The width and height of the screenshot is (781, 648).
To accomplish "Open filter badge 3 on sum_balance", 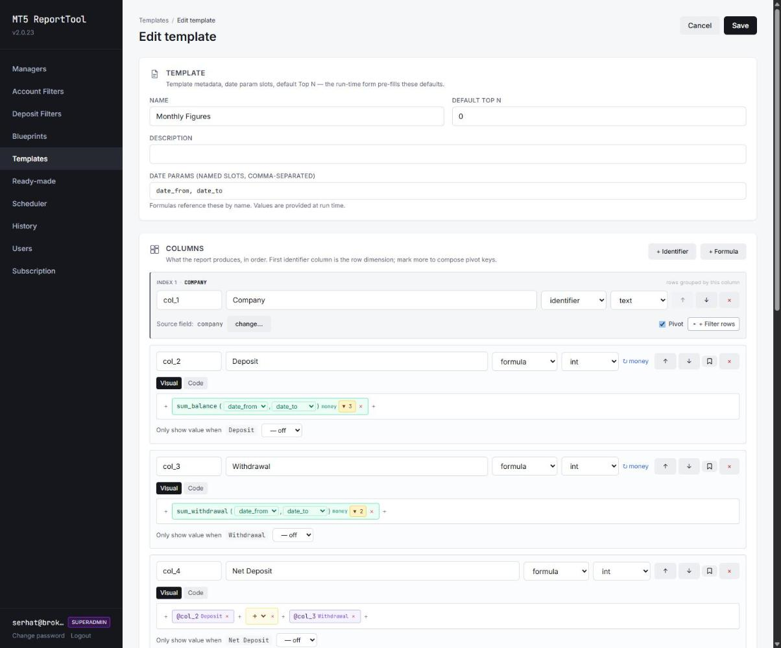I will tap(347, 407).
